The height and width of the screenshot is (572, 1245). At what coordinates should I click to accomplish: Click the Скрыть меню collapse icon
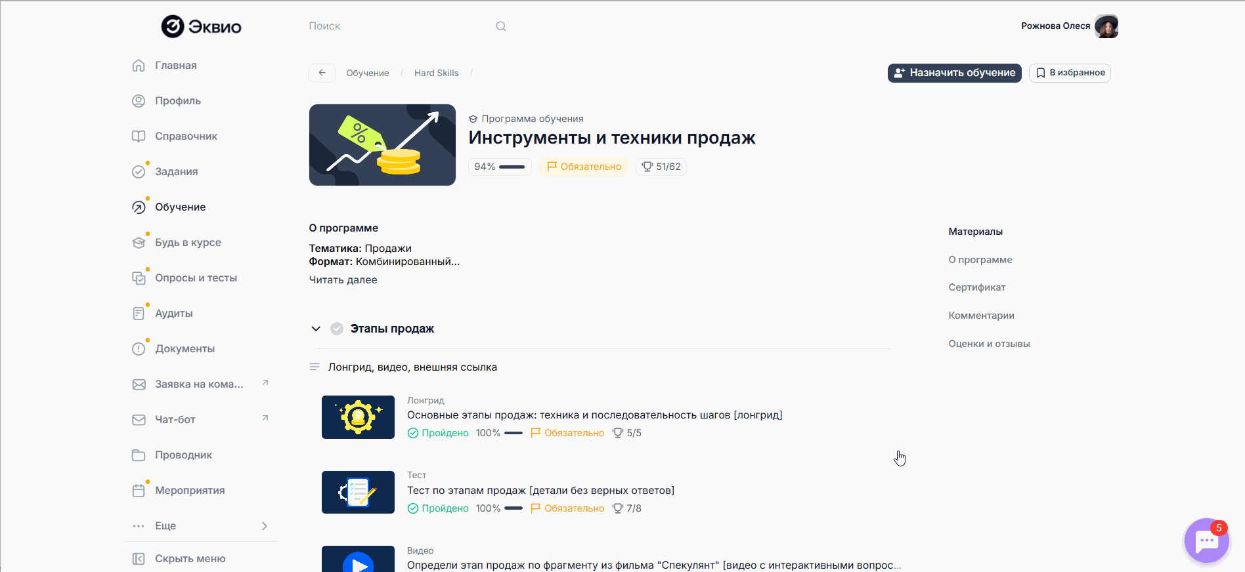pos(139,559)
